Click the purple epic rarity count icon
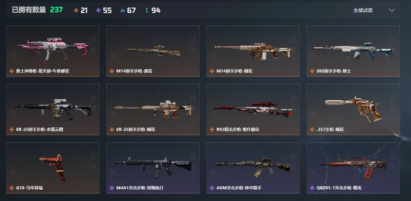Screen dimensions: 411x201 pyautogui.click(x=98, y=11)
